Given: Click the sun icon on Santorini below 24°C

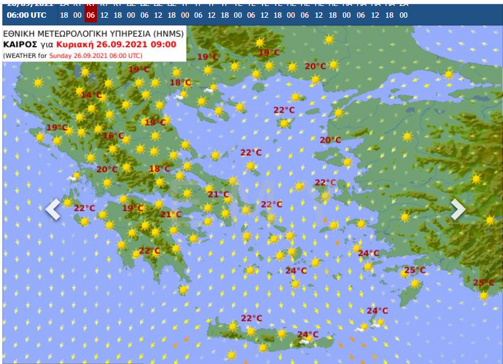Looking at the screenshot, I should point(296,284).
